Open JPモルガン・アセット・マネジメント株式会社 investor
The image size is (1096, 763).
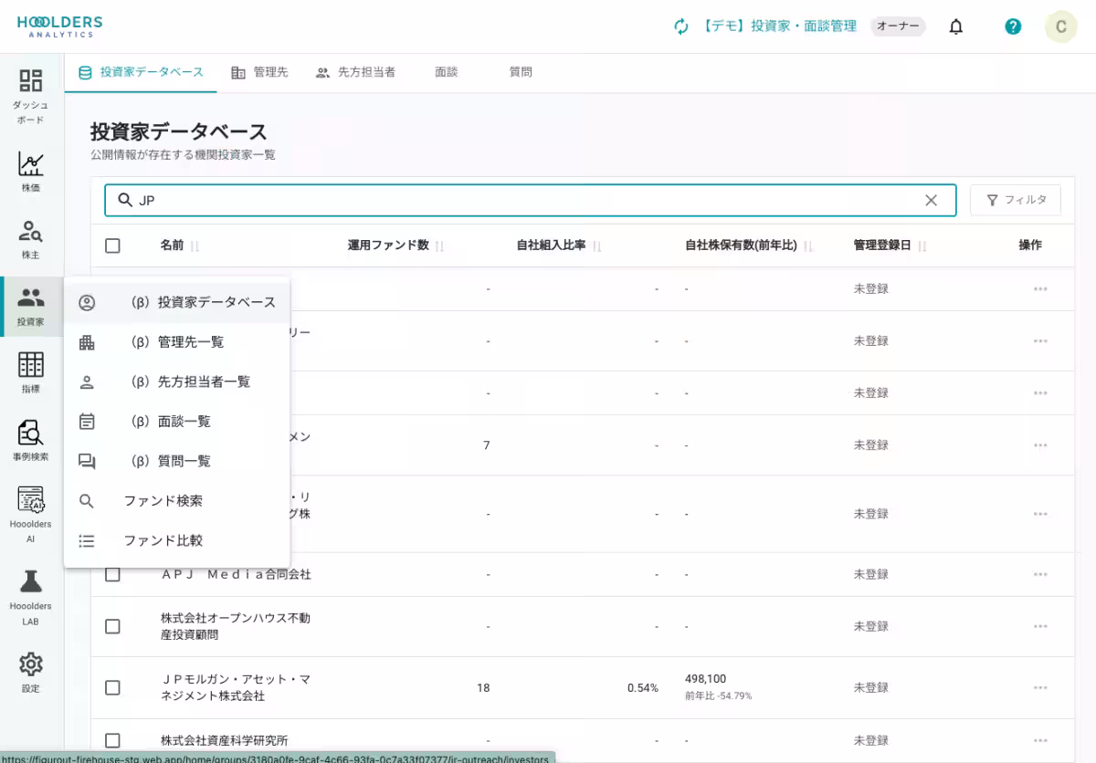click(236, 687)
